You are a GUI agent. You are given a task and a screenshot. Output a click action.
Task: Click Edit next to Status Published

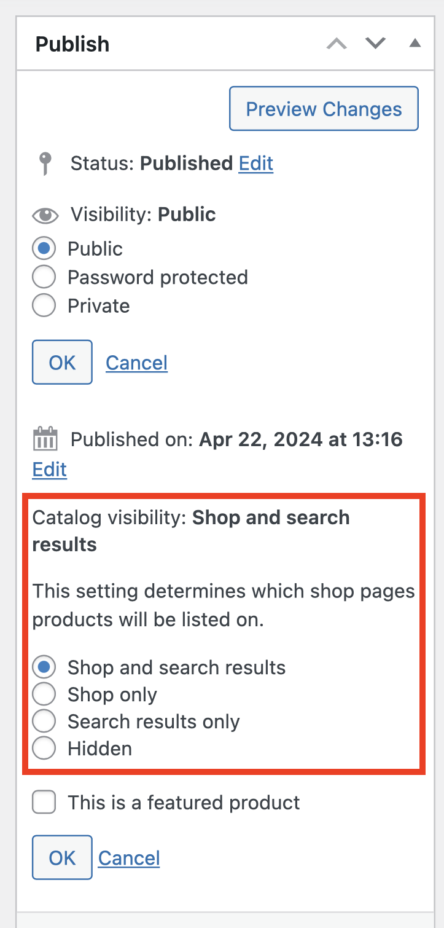[x=255, y=163]
